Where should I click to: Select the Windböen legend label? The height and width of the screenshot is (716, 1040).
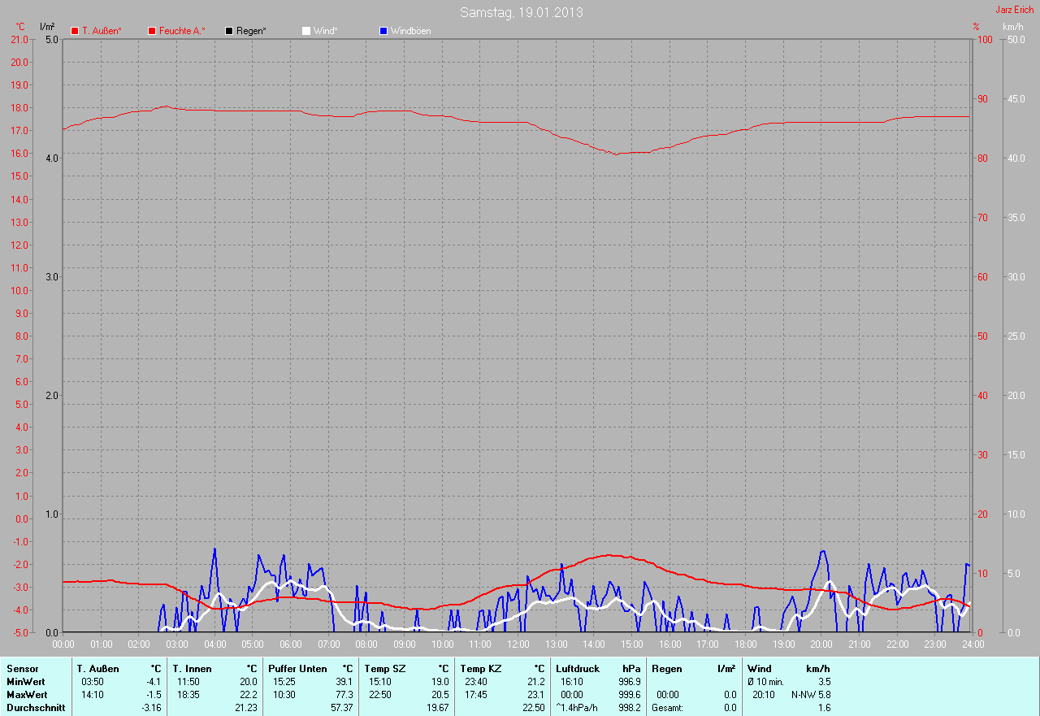tap(411, 31)
